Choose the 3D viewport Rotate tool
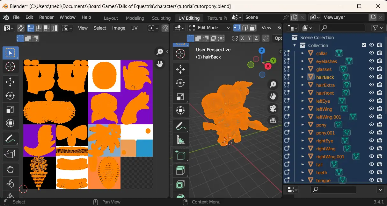The width and height of the screenshot is (387, 206). click(x=180, y=83)
